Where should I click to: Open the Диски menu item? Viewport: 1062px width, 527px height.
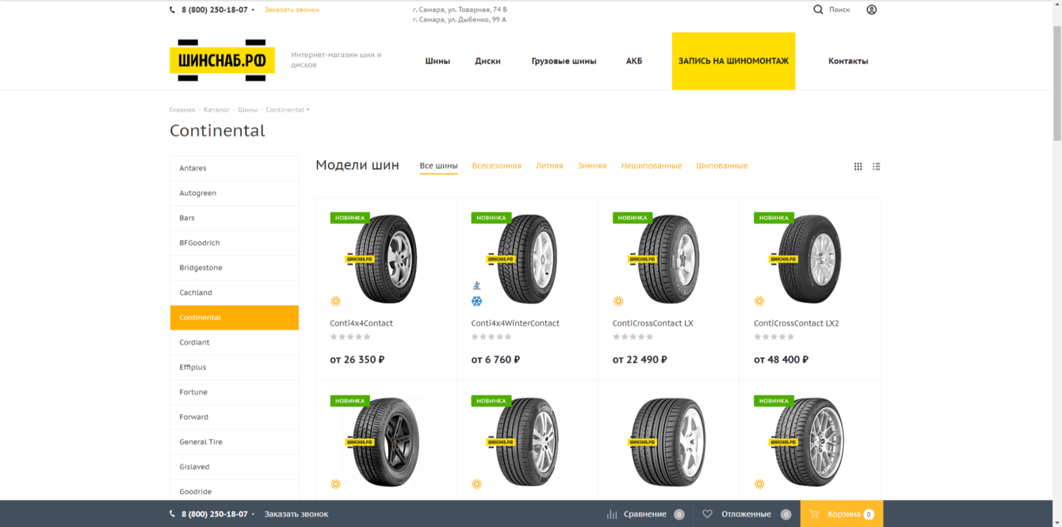click(487, 61)
